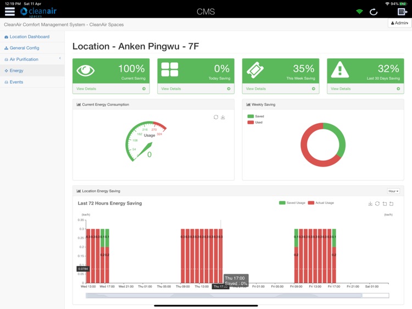
Task: Toggle Saved series in Weekly Saving legend
Action: pyautogui.click(x=255, y=116)
